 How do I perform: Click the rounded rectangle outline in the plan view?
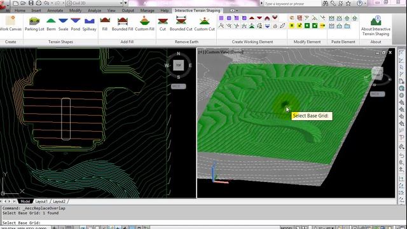[66, 119]
